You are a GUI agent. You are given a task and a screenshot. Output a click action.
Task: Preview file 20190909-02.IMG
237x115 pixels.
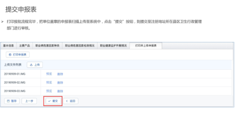(49, 82)
